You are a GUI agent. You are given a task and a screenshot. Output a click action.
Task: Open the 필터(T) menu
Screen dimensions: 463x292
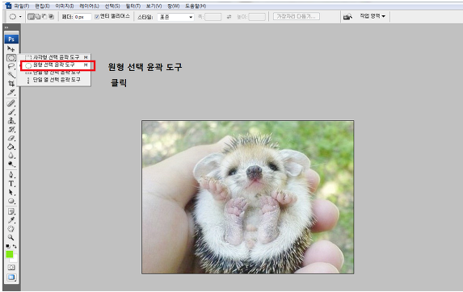click(133, 6)
